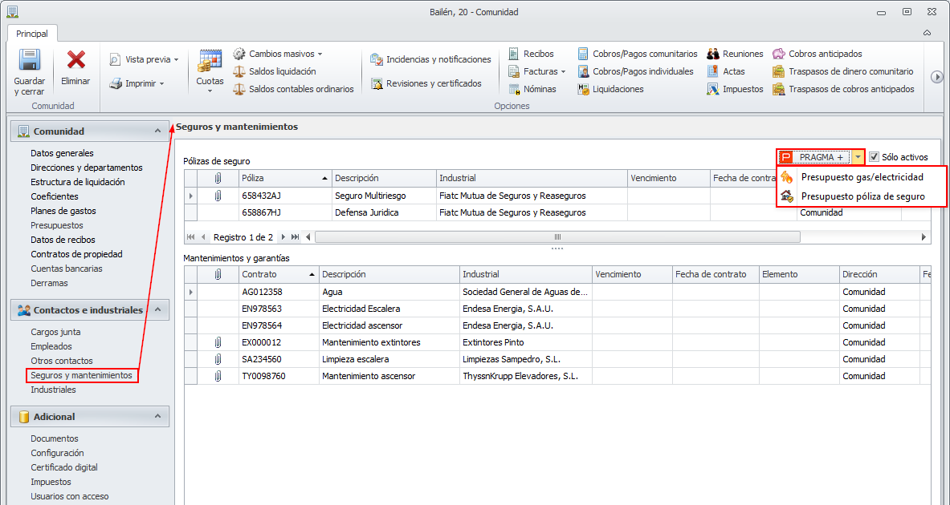The height and width of the screenshot is (505, 950).
Task: Open the Reuniones option
Action: [742, 54]
